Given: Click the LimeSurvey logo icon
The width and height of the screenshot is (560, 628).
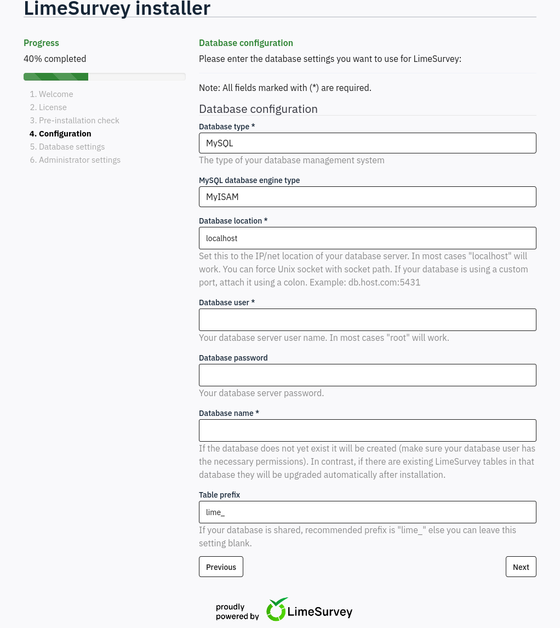Looking at the screenshot, I should point(277,609).
